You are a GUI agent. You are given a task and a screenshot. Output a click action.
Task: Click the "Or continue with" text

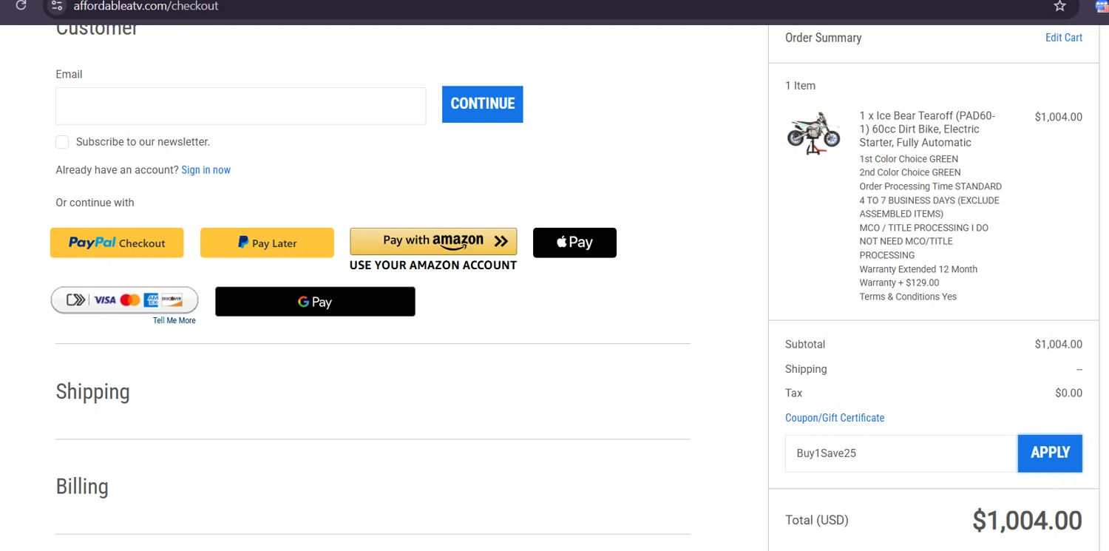click(x=95, y=203)
